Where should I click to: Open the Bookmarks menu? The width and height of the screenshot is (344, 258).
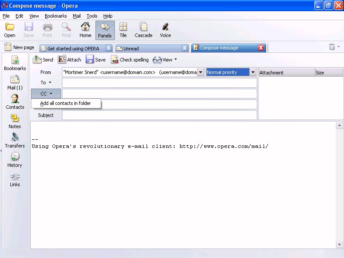click(x=56, y=16)
